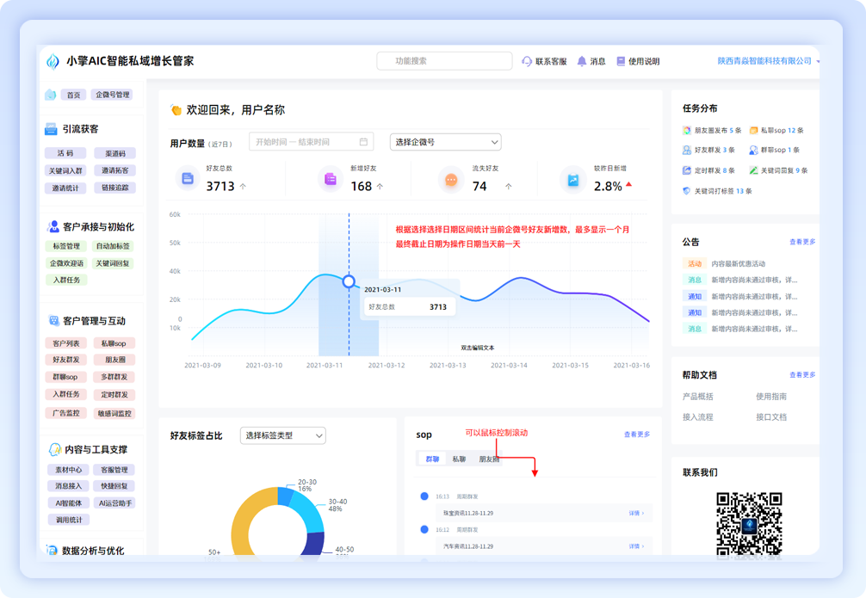Click the 使用说明 book icon
The width and height of the screenshot is (866, 598).
point(621,61)
